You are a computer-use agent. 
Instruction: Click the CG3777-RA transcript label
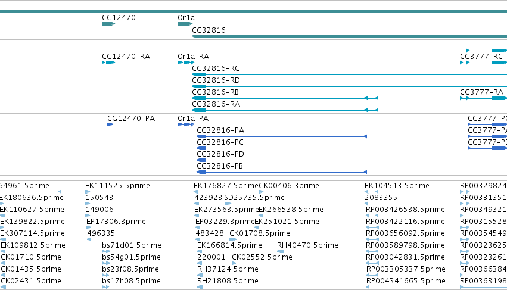point(482,92)
